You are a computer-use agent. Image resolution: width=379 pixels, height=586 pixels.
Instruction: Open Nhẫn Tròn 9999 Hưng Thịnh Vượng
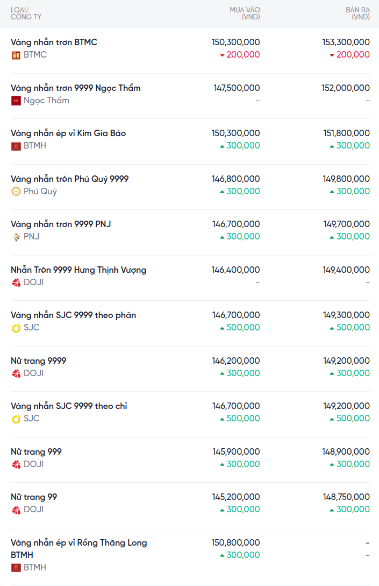pyautogui.click(x=78, y=270)
